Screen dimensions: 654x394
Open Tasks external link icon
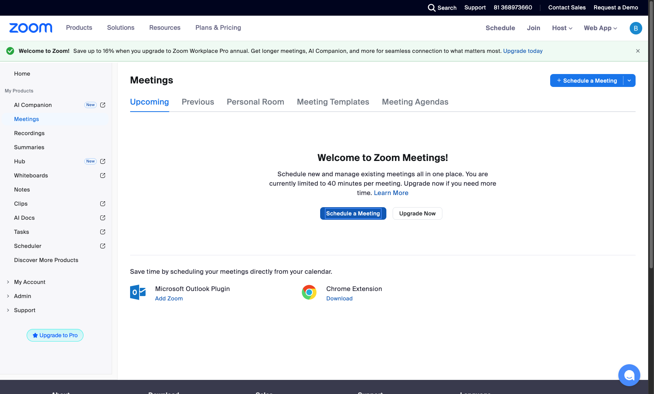[x=103, y=232]
